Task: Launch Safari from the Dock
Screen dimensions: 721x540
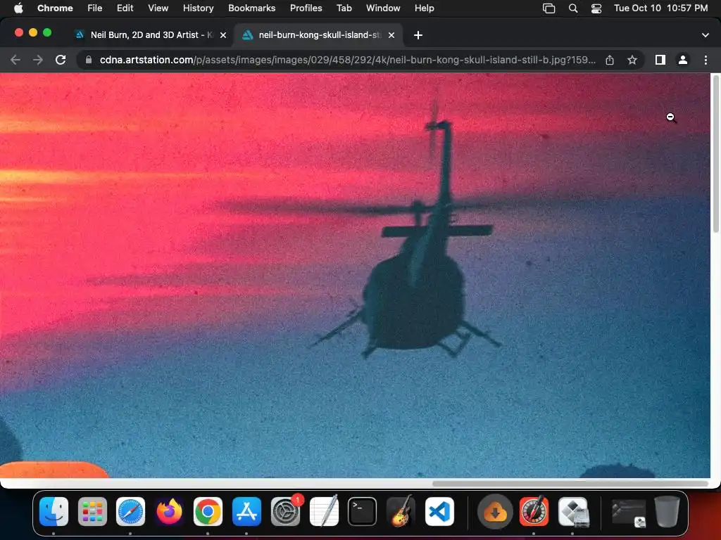Action: coord(130,512)
